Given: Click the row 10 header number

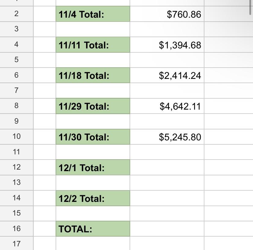Looking at the screenshot, I should coord(16,136).
